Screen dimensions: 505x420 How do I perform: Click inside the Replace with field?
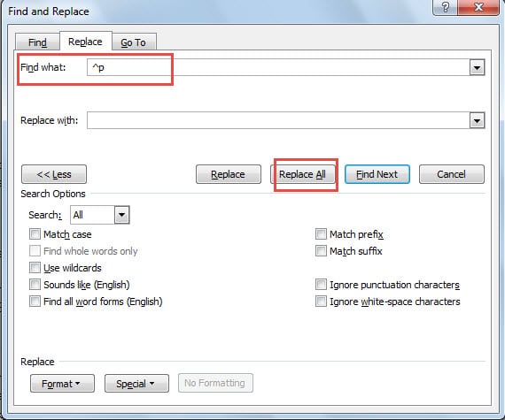[x=278, y=120]
